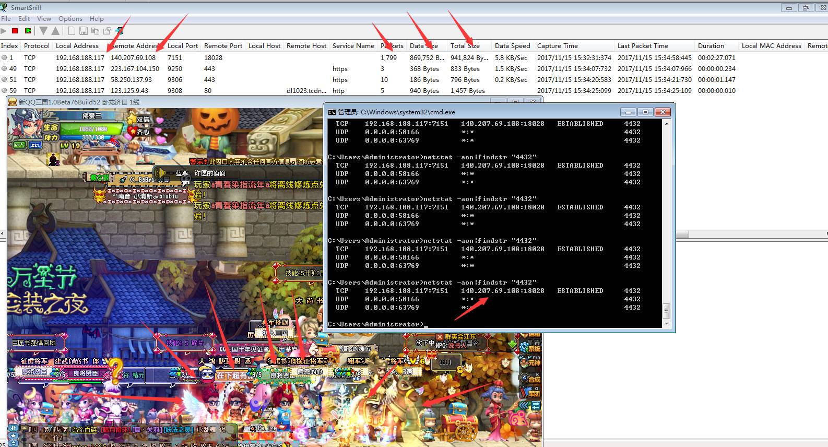Select connection row with remote 223.167.104.150
828x447 pixels.
[x=414, y=69]
